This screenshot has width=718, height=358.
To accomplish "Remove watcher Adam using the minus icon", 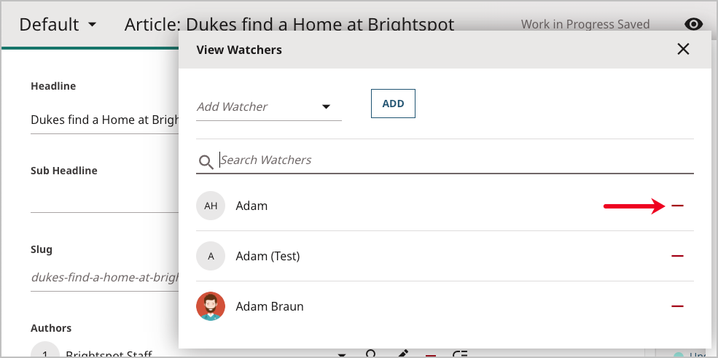I will [x=677, y=206].
